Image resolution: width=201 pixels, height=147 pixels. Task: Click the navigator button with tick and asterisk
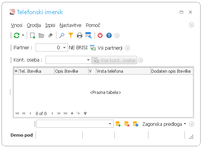pos(78,113)
